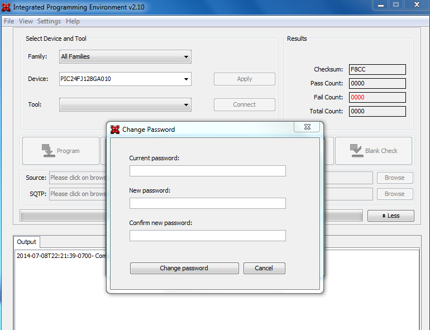
Task: Open the File menu
Action: [x=9, y=21]
